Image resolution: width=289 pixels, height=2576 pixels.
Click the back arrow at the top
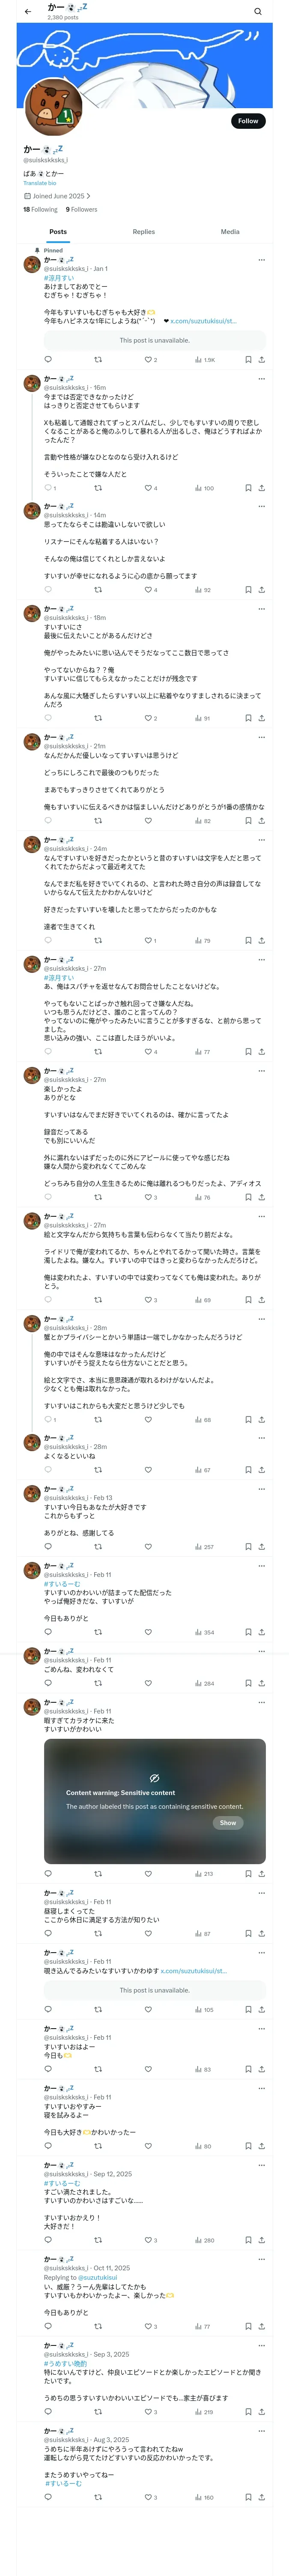pyautogui.click(x=28, y=12)
